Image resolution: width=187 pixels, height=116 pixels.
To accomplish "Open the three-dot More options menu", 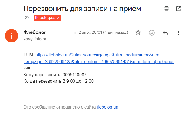I will tap(179, 33).
